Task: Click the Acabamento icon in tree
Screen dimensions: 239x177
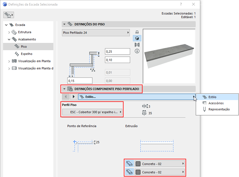Action: coord(14,39)
